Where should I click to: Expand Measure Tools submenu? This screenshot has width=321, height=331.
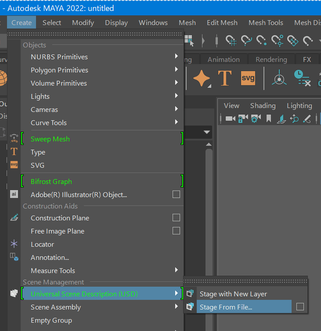102,270
